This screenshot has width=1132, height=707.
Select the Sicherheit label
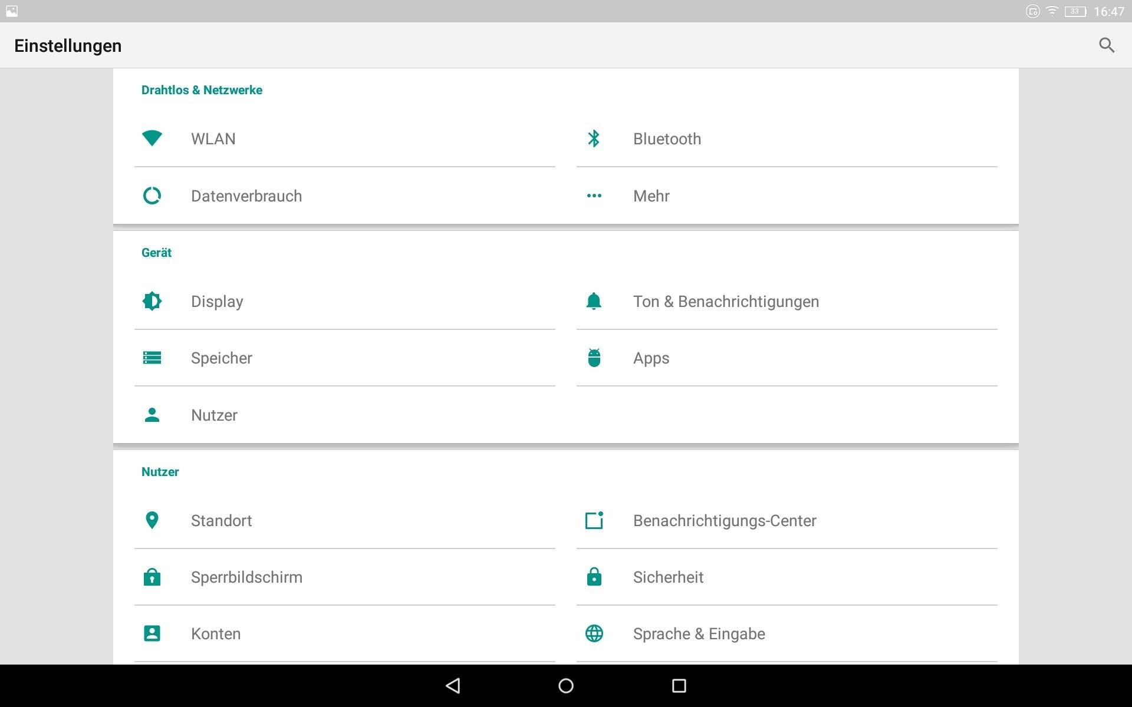(x=668, y=577)
